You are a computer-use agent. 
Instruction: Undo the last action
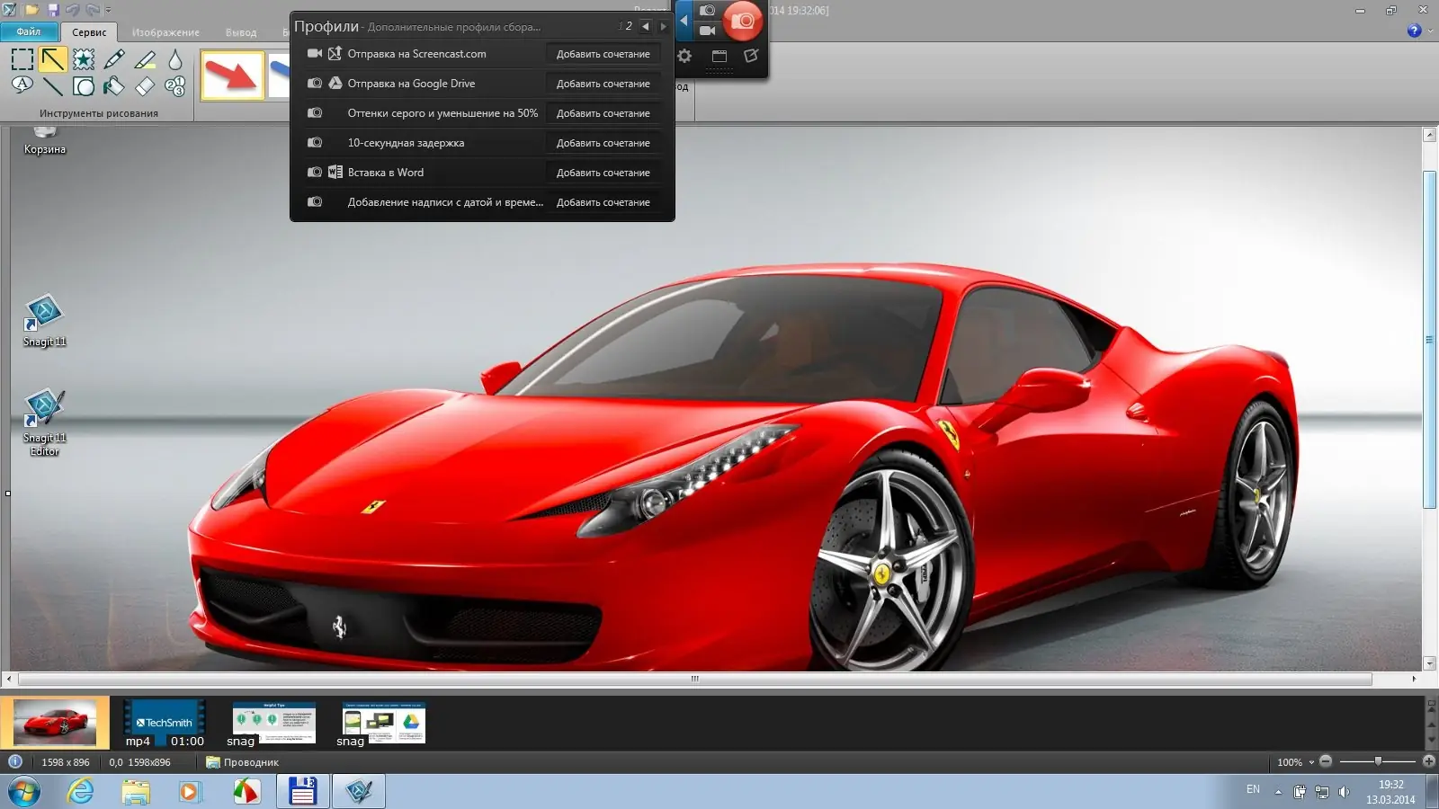point(72,10)
